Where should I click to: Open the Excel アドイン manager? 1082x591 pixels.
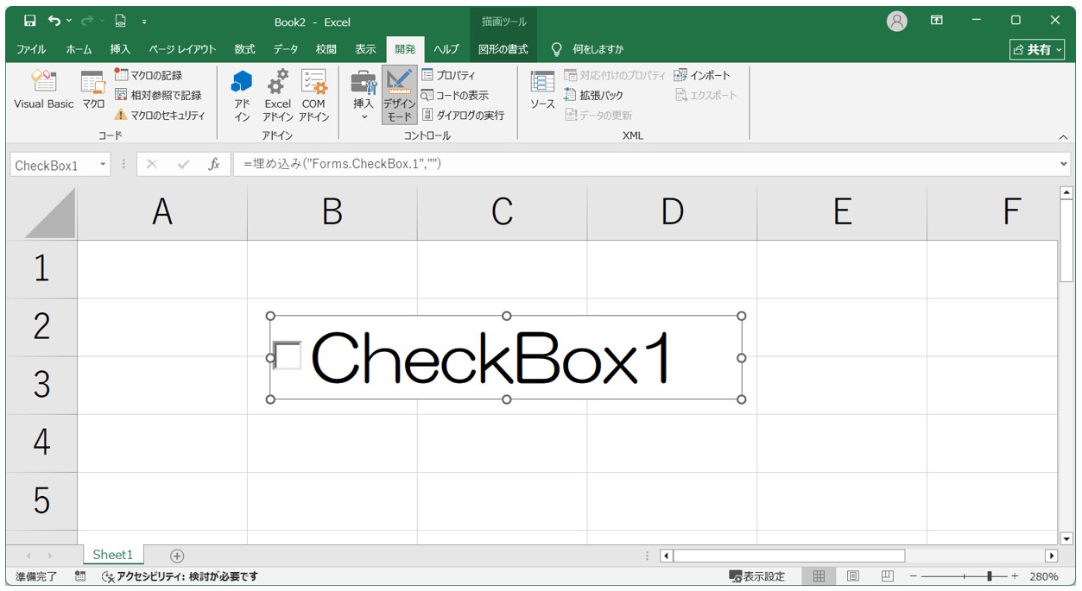(278, 95)
